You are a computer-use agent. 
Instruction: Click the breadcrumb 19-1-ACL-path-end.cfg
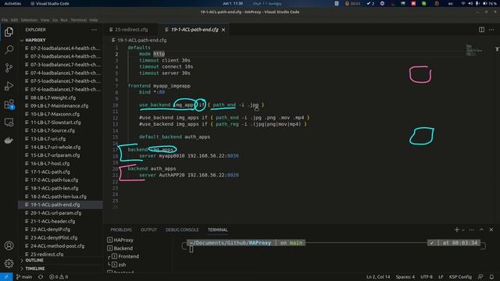coord(141,40)
